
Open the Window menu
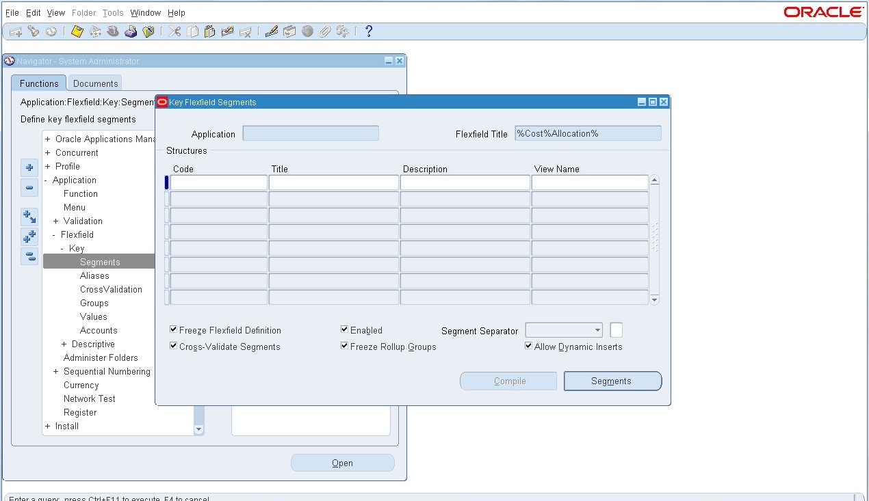(x=146, y=12)
